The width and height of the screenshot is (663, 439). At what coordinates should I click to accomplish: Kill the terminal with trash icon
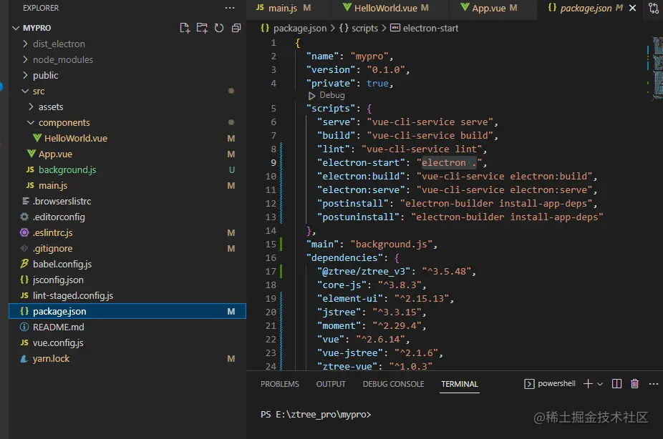(x=634, y=384)
